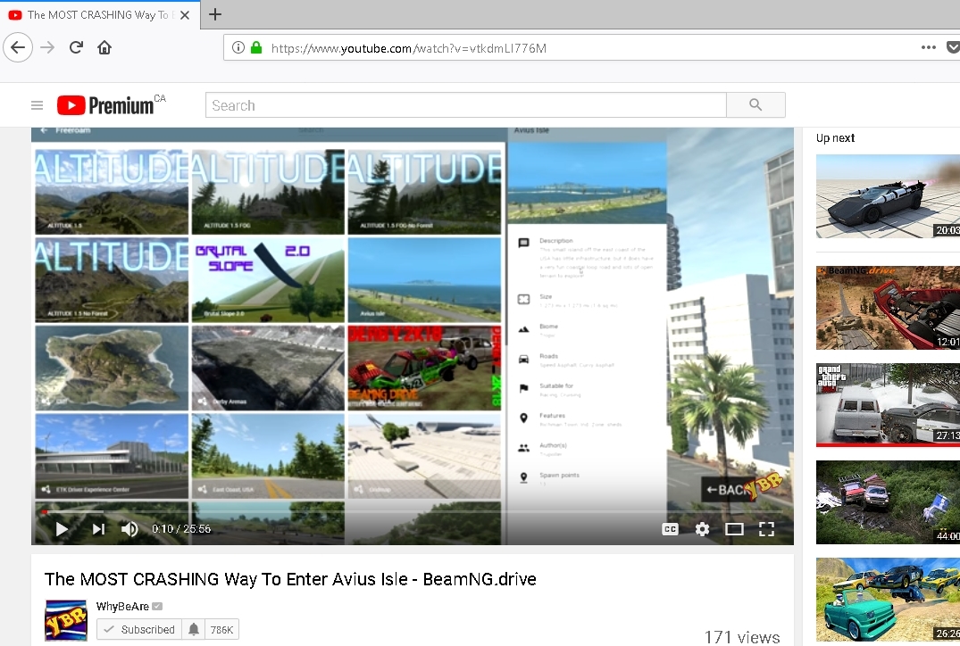Open the WhyBeAre channel name link
Viewport: 960px width, 646px height.
tap(122, 606)
